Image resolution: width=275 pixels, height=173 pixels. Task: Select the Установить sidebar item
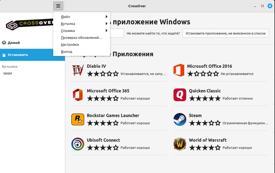[x=18, y=55]
